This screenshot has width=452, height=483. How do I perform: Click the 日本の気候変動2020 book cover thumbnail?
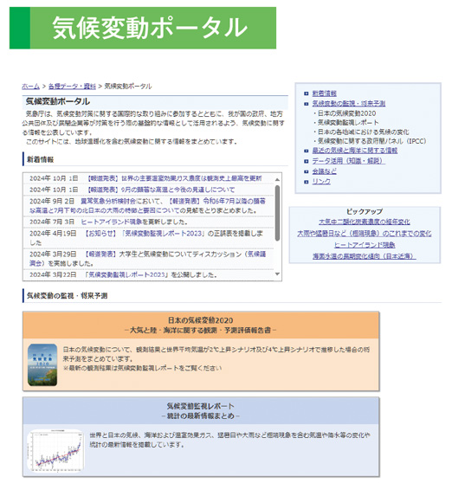click(42, 365)
